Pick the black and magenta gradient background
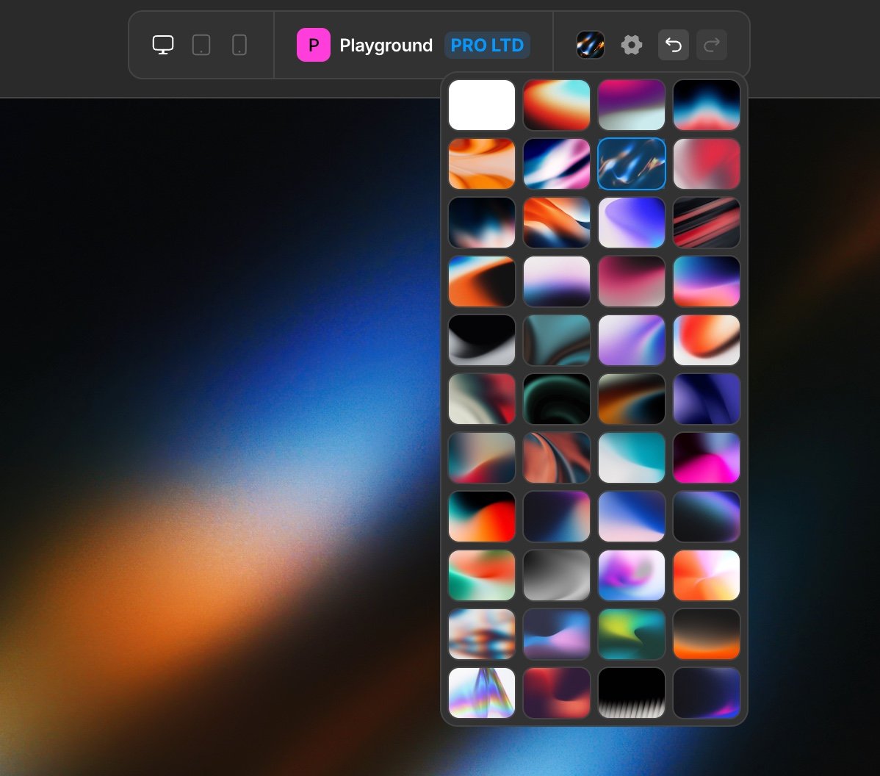 (x=707, y=458)
